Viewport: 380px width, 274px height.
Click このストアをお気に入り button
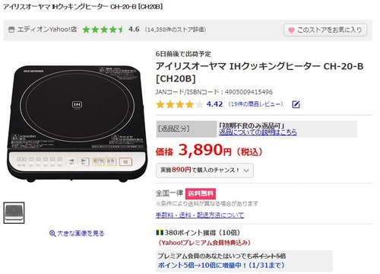[x=325, y=30]
